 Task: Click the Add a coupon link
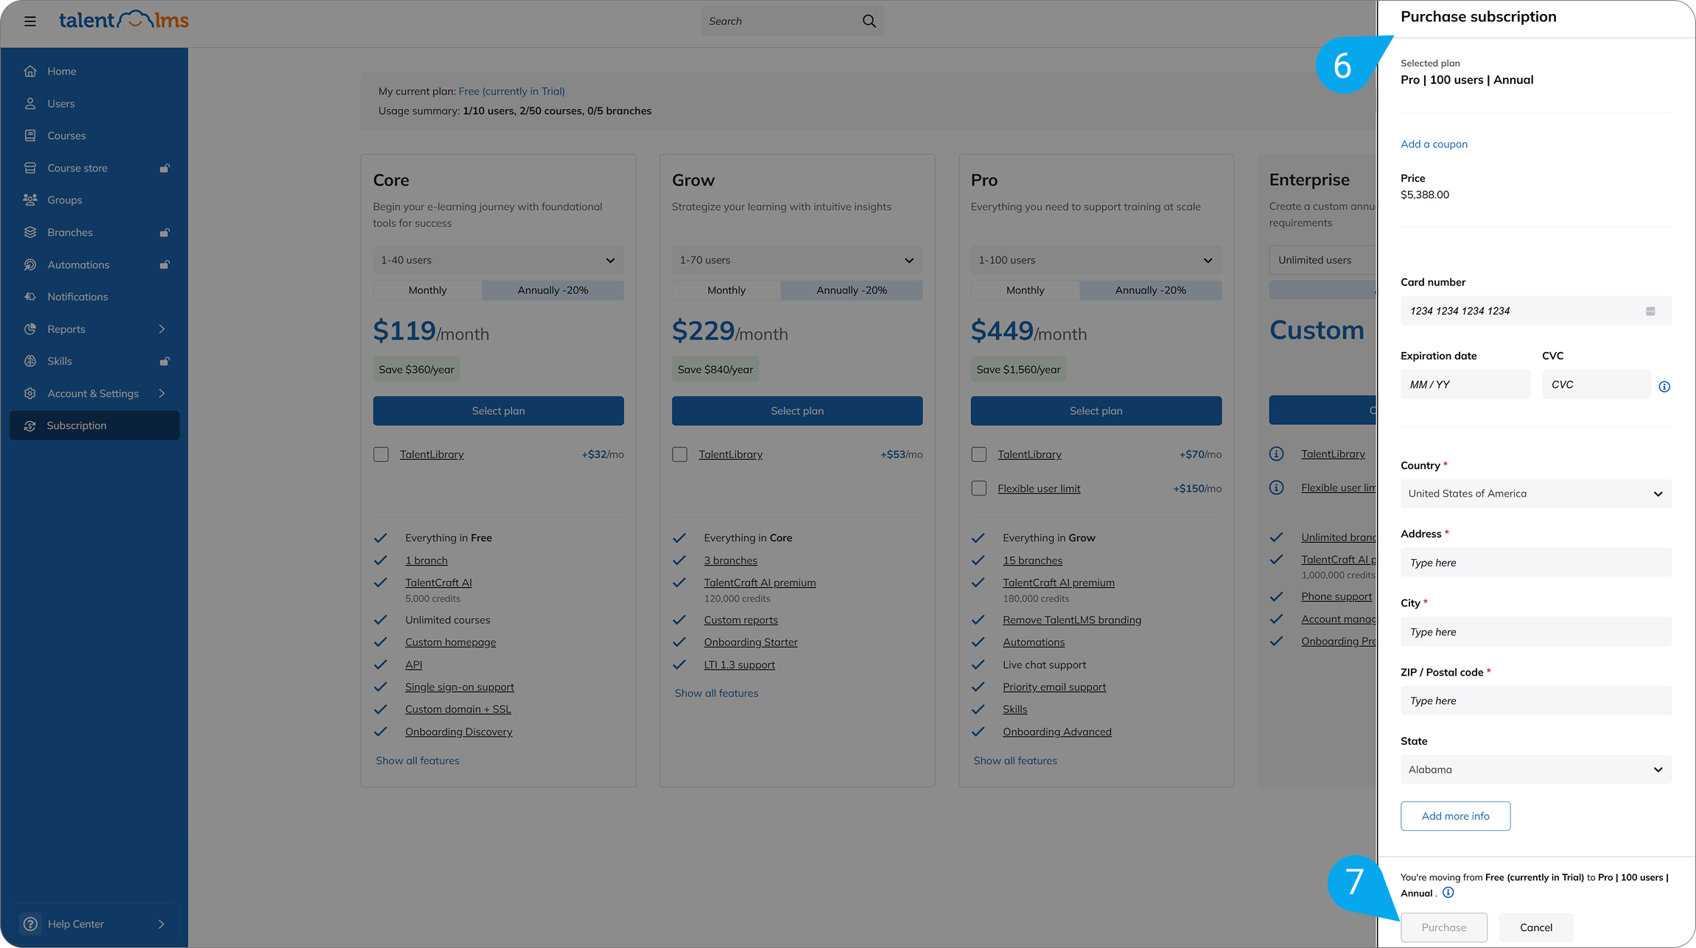[x=1434, y=144]
